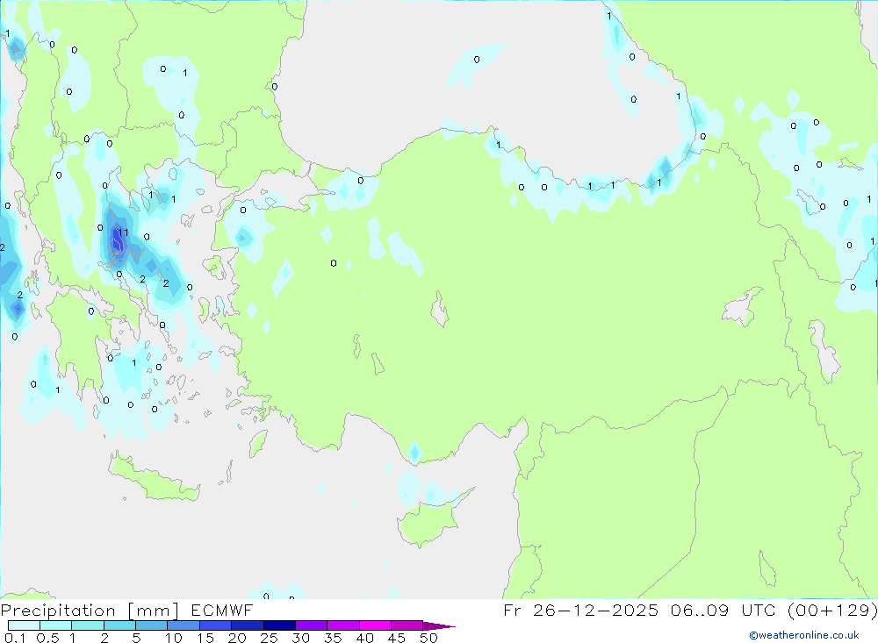Viewport: 878px width, 643px height.
Task: Click the "35" legend scale label
Action: [333, 638]
